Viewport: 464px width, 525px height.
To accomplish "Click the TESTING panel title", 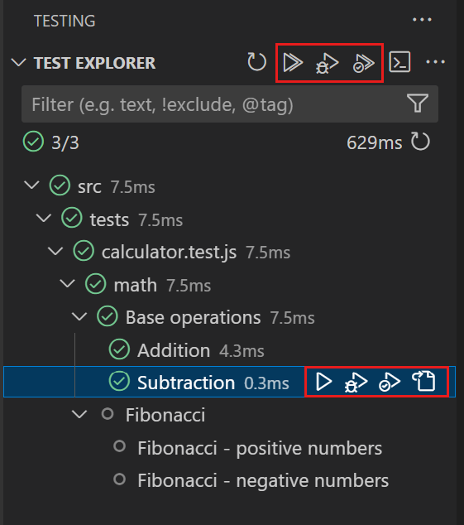I will (65, 21).
